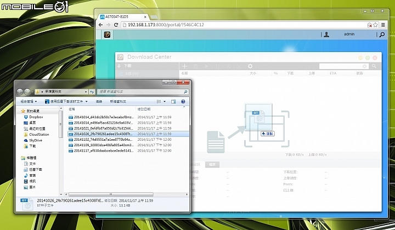Click the Download Center taskbar icon in portal
Image resolution: width=395 pixels, height=230 pixels.
107,34
